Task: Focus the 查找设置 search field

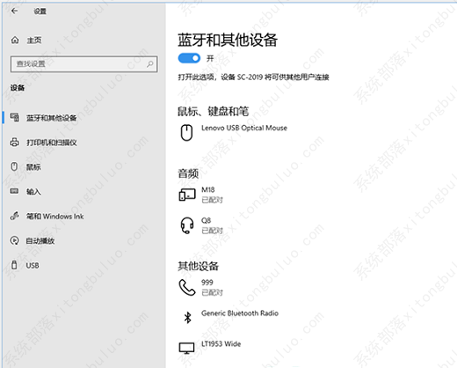Action: click(84, 64)
